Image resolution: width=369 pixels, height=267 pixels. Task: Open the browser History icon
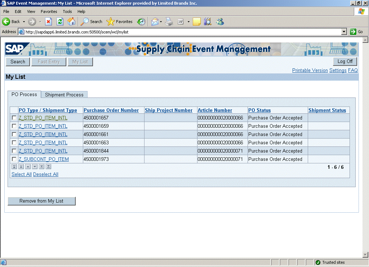(141, 22)
